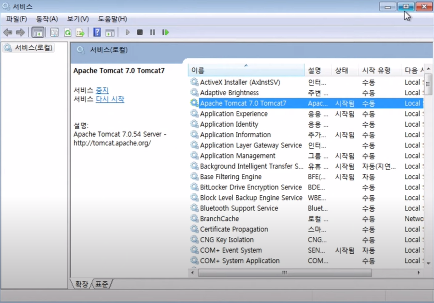Open the 도움말(H) menu
The image size is (434, 303).
point(113,19)
